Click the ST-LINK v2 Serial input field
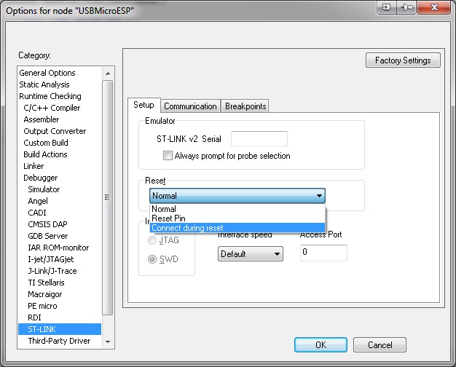This screenshot has width=456, height=367. (259, 138)
